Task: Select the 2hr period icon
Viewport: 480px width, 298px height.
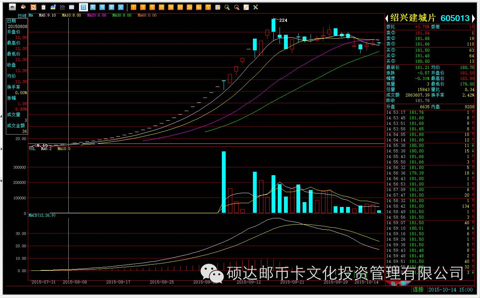Action: click(x=189, y=7)
